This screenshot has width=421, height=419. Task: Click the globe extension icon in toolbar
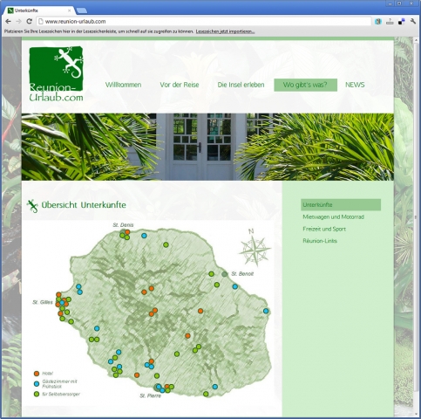(378, 21)
